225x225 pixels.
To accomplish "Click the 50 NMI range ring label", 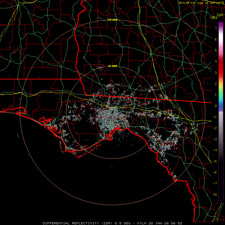I will coord(112,66).
